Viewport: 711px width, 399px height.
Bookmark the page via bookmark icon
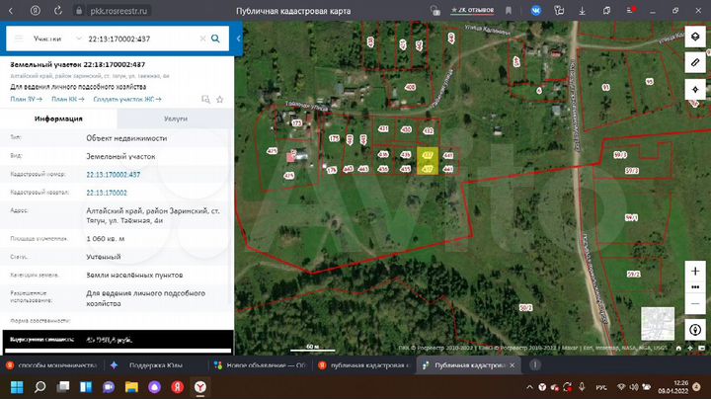click(x=509, y=11)
